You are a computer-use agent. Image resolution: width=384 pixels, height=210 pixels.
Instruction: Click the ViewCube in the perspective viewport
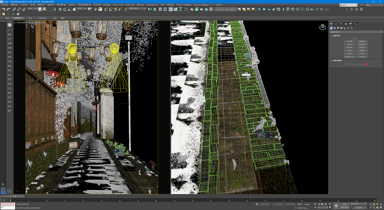pyautogui.click(x=322, y=27)
